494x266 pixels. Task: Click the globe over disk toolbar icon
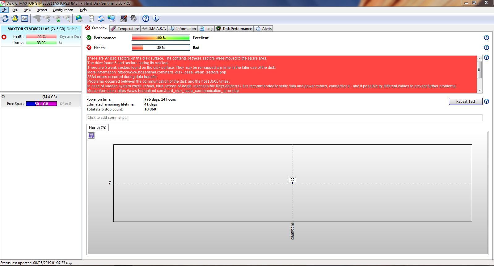pyautogui.click(x=79, y=19)
